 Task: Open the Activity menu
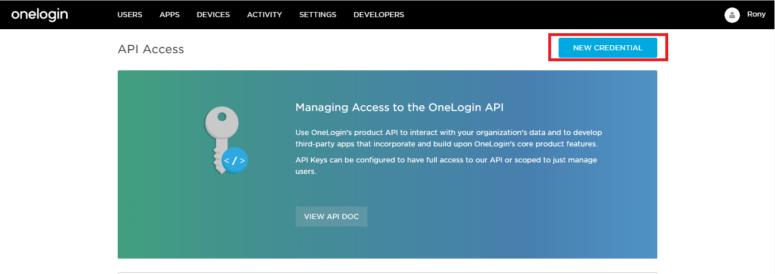[265, 15]
